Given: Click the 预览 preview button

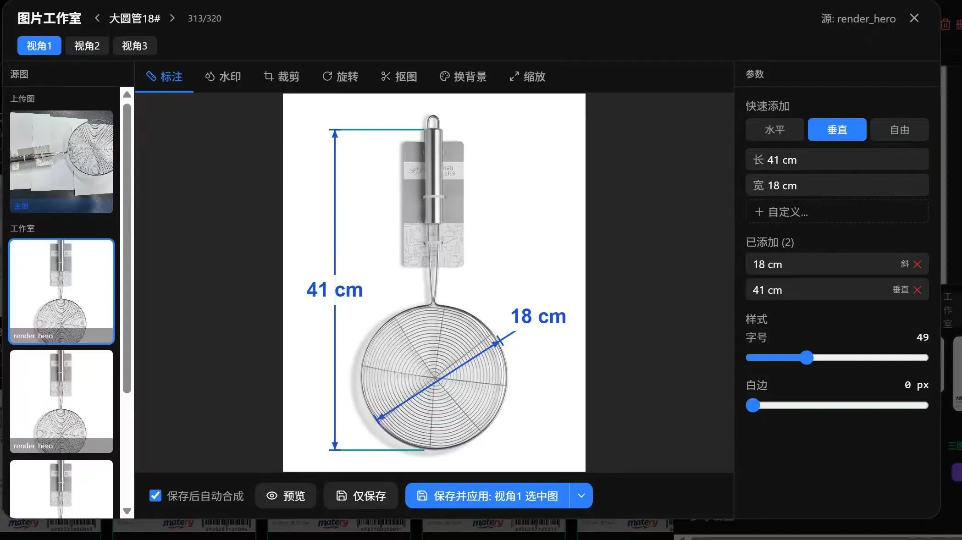Looking at the screenshot, I should point(286,496).
